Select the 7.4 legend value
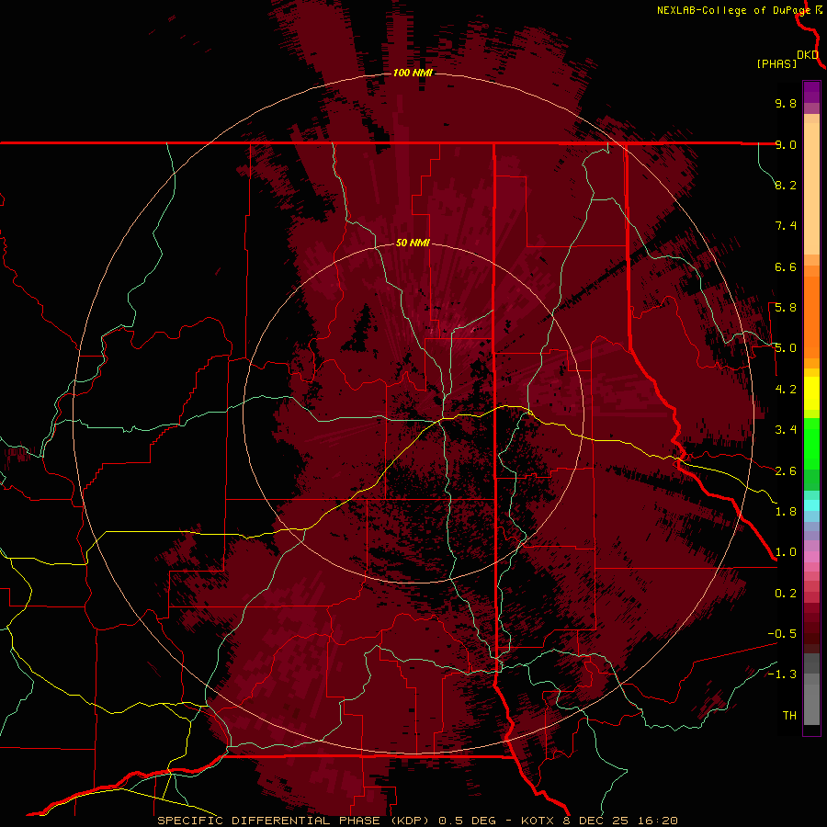The width and height of the screenshot is (827, 827). tap(786, 226)
